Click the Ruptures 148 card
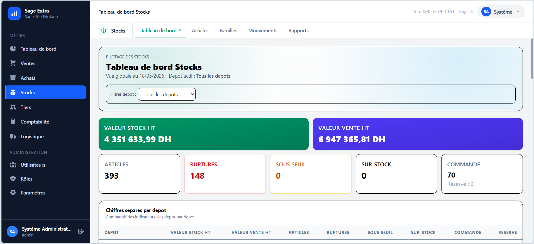534x244 pixels. [x=225, y=174]
